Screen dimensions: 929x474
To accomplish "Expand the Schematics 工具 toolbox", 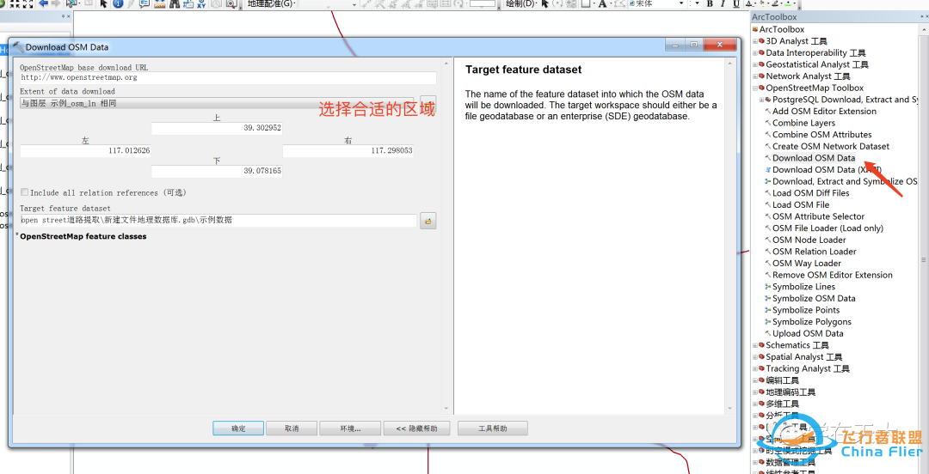I will (x=755, y=345).
